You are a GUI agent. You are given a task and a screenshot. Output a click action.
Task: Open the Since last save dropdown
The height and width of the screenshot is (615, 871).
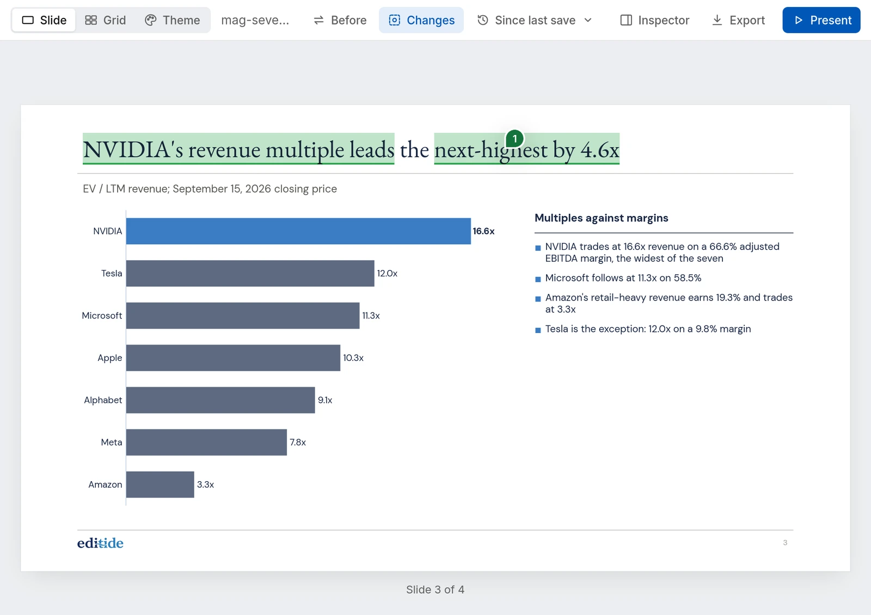535,20
